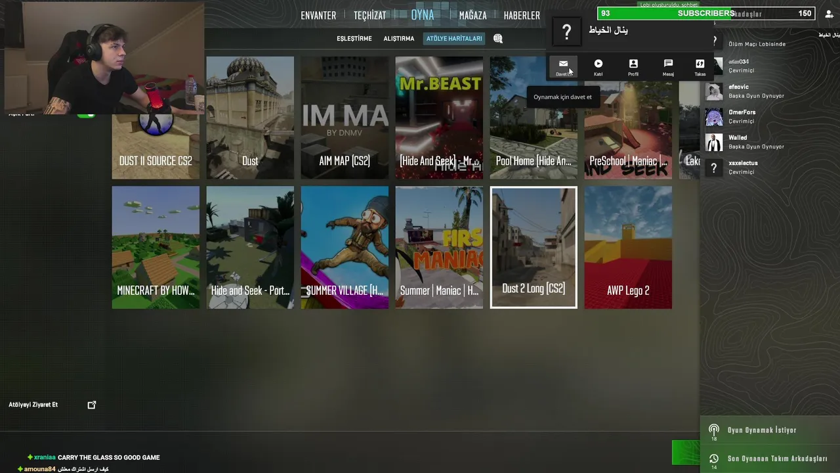Select the Mr.BEAST Hide And Seek map

439,118
